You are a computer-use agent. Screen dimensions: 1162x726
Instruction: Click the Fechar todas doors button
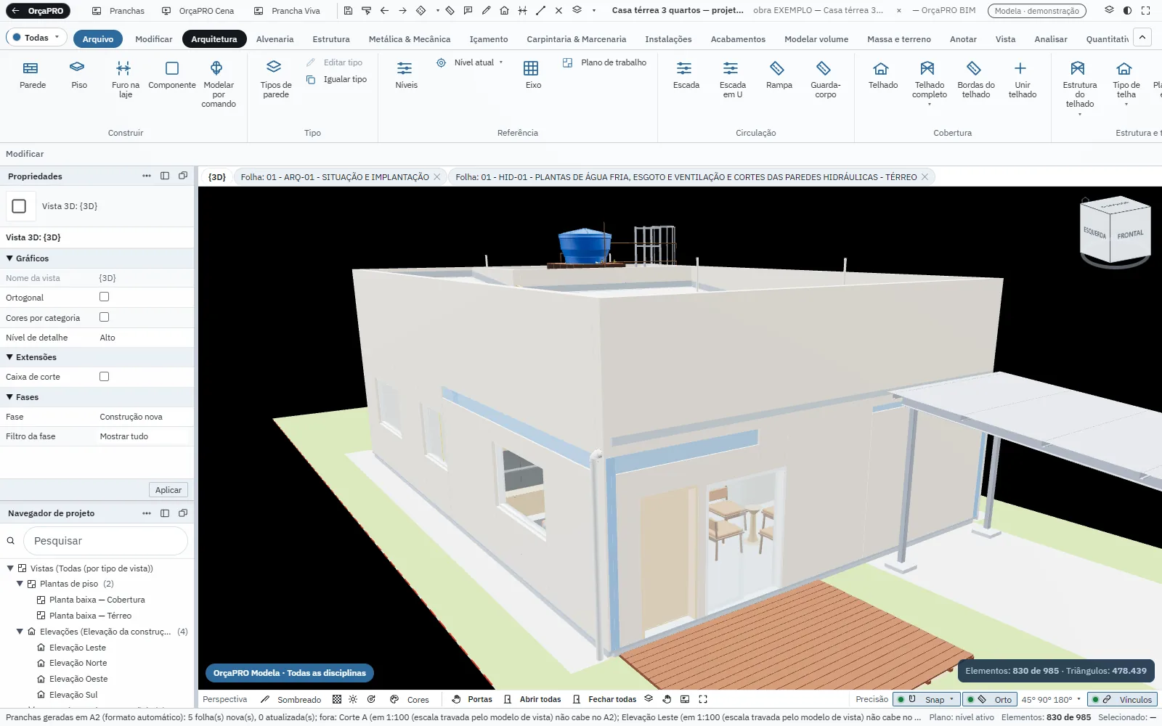coord(604,700)
